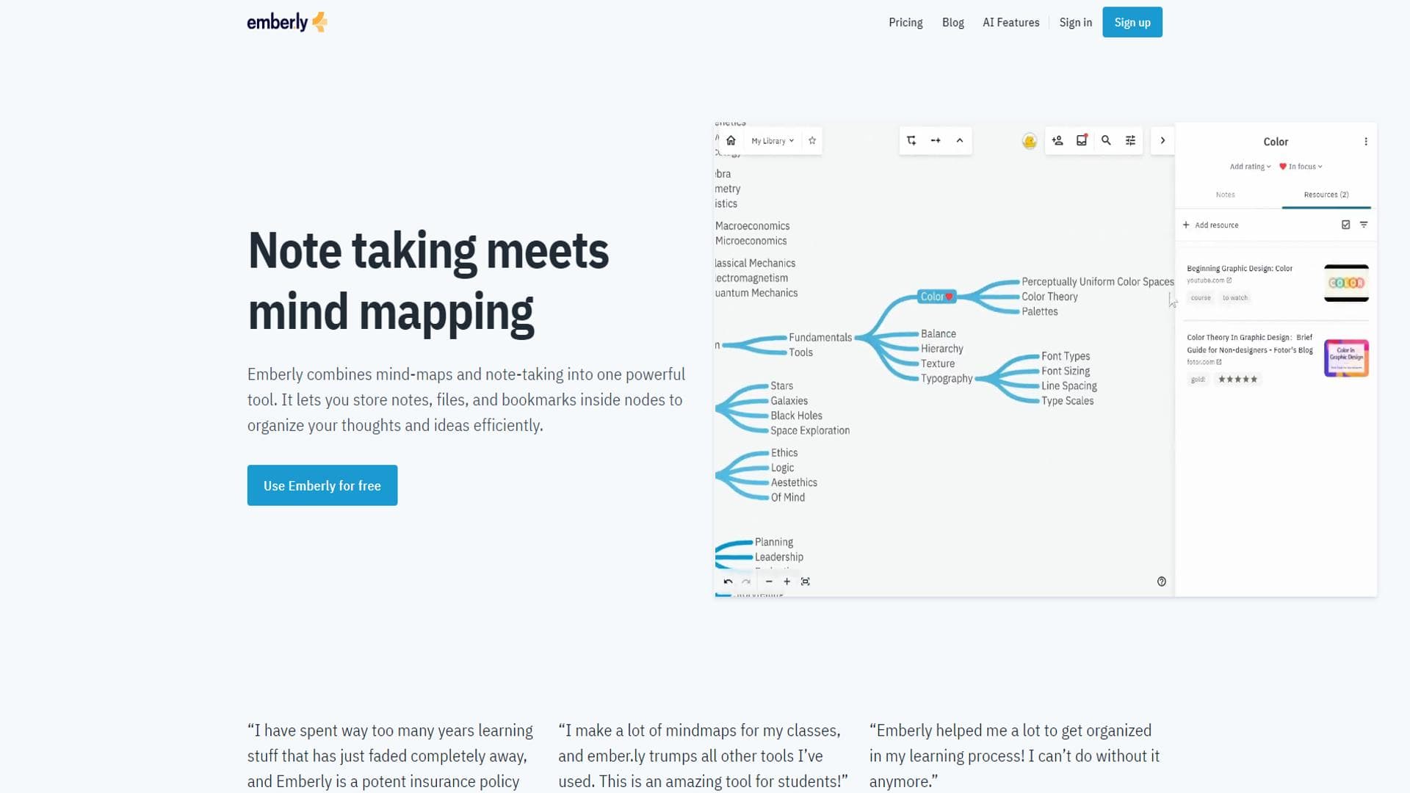Star the current map as favorite
Viewport: 1410px width, 793px height.
click(x=812, y=140)
